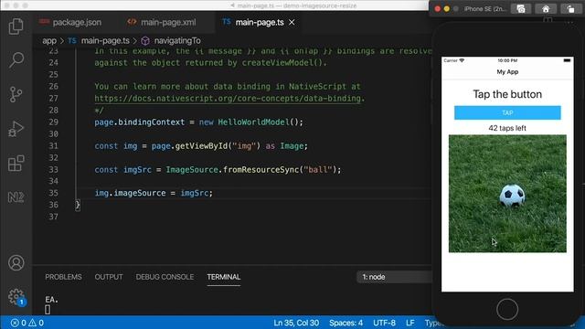Open the Manage gear icon
Image resolution: width=585 pixels, height=329 pixels.
[x=16, y=296]
